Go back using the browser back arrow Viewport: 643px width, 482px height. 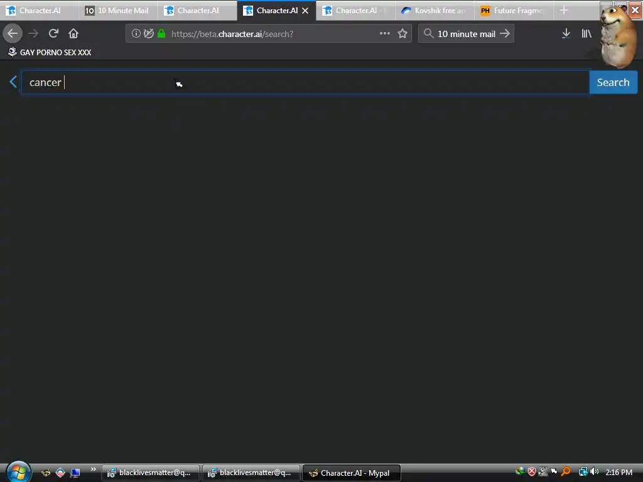pyautogui.click(x=13, y=33)
